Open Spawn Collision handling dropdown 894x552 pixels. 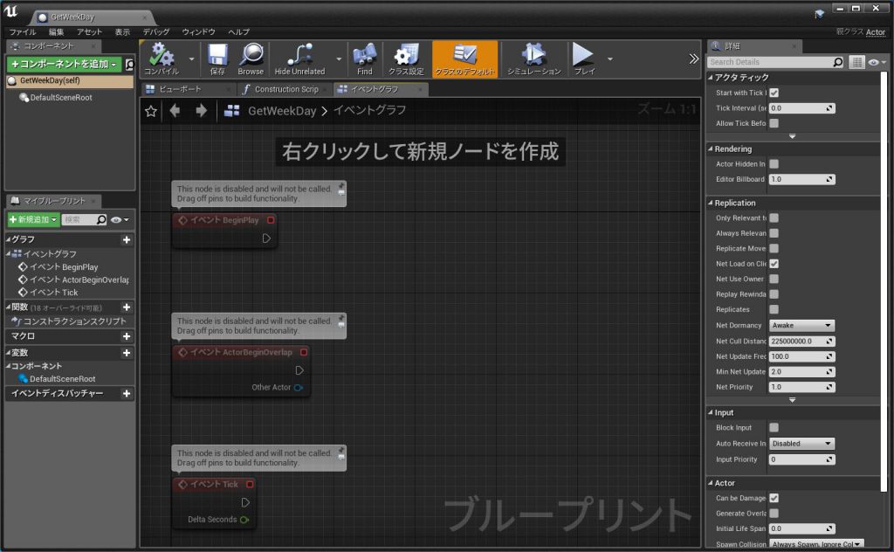click(816, 544)
